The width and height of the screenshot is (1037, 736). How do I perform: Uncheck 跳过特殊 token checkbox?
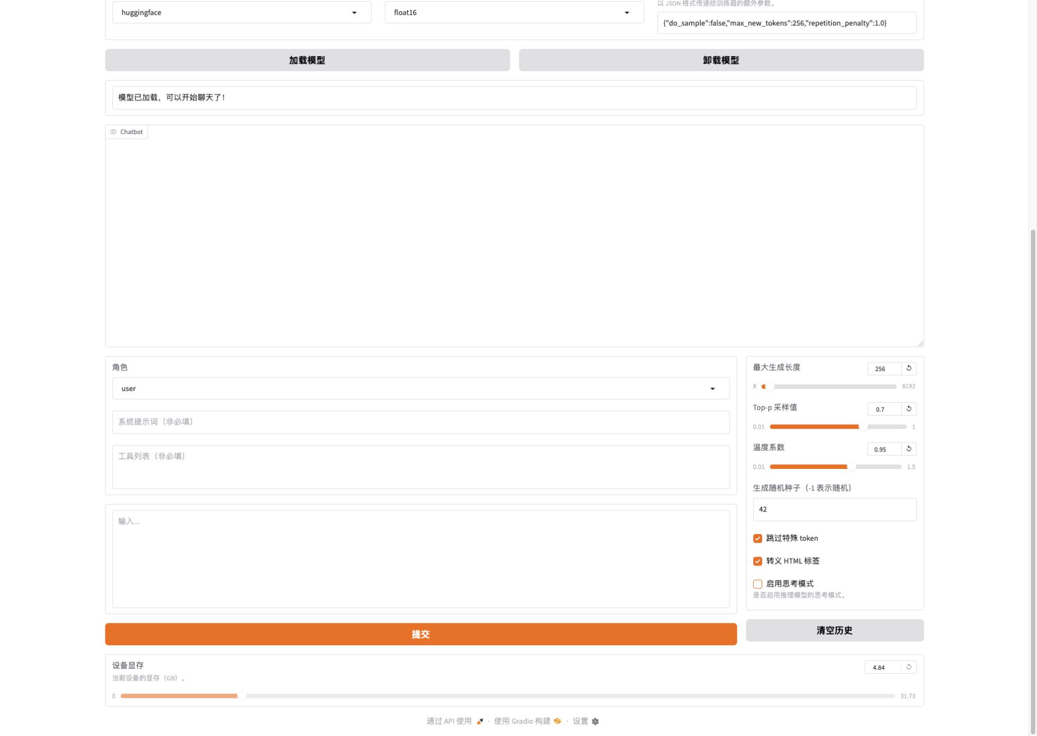point(758,539)
